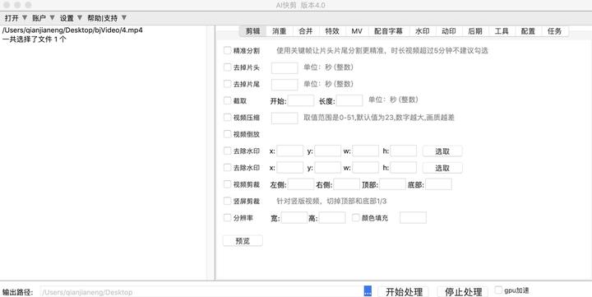
Task: Open the 合并 tab
Action: [x=305, y=31]
